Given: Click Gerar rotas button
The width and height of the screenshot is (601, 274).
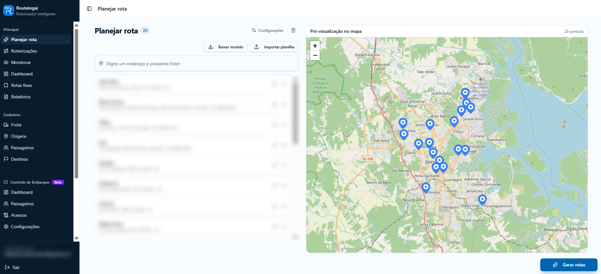Looking at the screenshot, I should coord(569,265).
